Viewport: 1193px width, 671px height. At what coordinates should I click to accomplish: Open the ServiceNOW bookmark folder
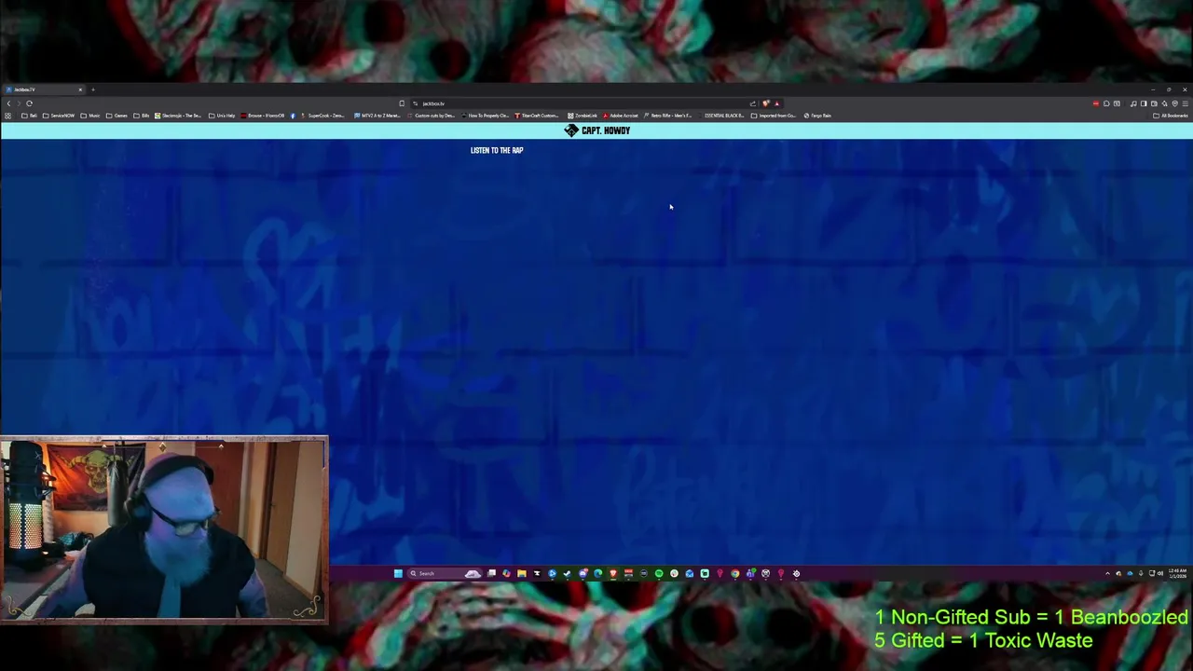pos(59,116)
